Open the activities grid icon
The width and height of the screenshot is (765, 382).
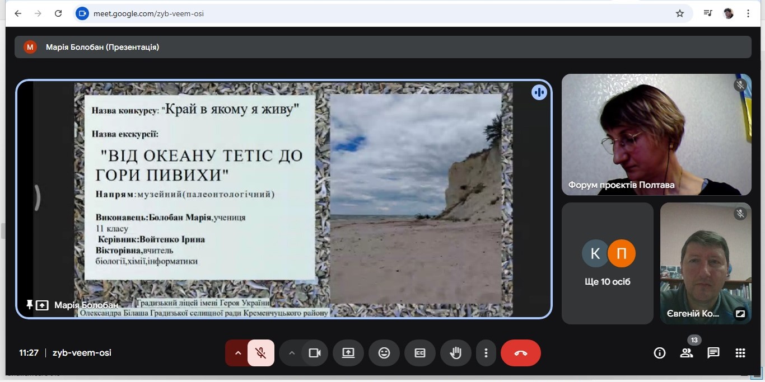pos(740,353)
